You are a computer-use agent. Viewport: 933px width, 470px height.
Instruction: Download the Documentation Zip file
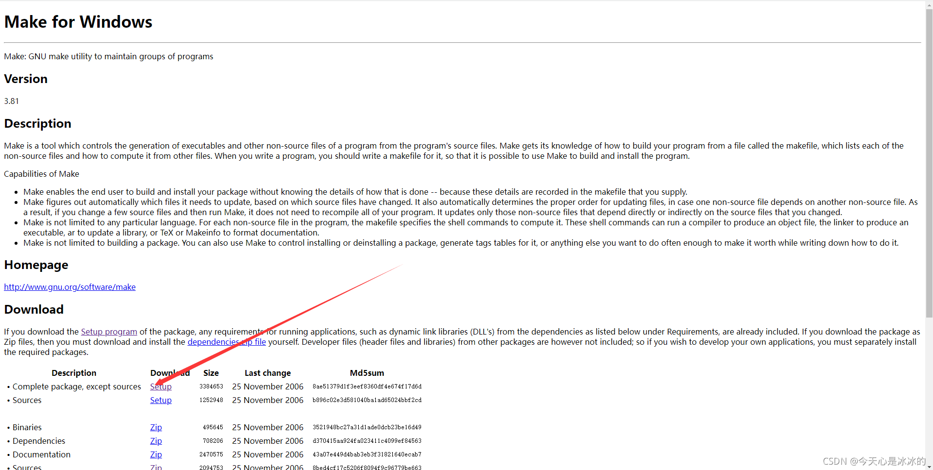click(x=156, y=454)
